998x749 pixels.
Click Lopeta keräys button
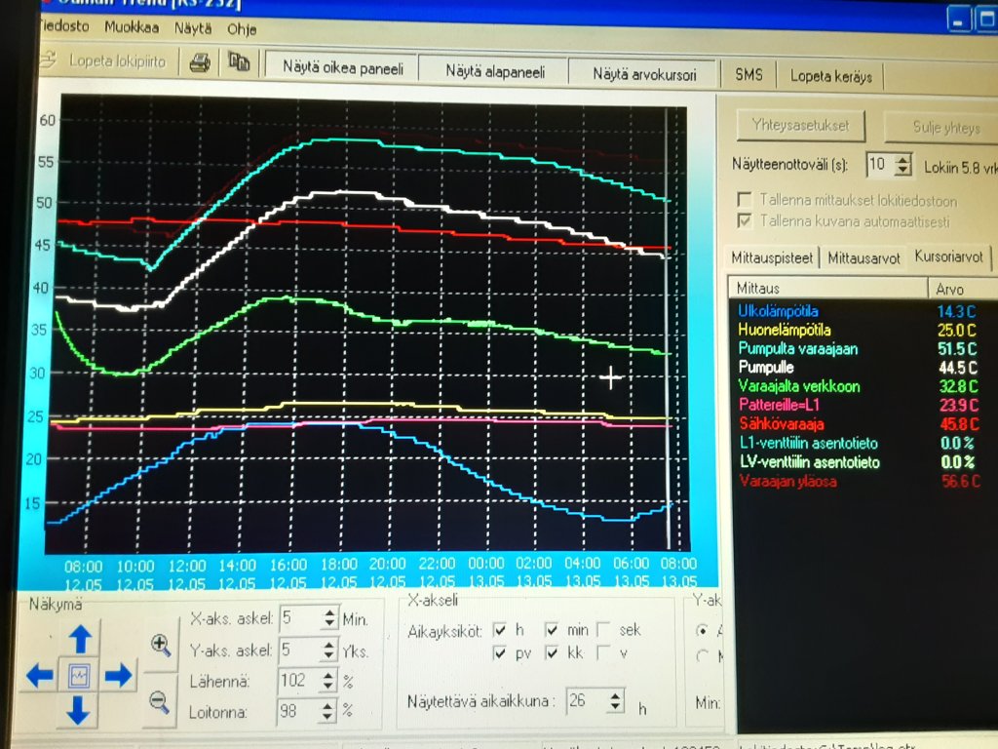(830, 76)
